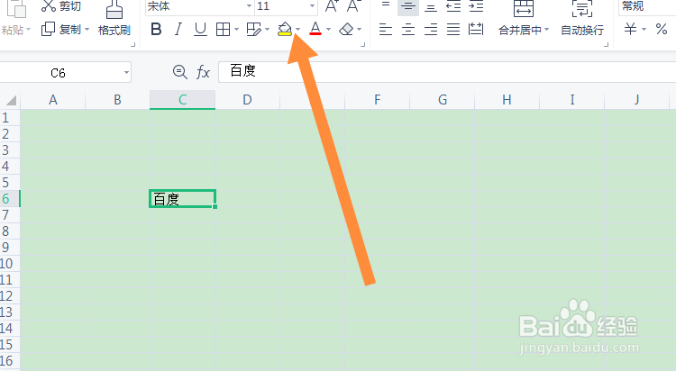676x371 pixels.
Task: Open font settings dialog launcher
Action: coord(362,44)
